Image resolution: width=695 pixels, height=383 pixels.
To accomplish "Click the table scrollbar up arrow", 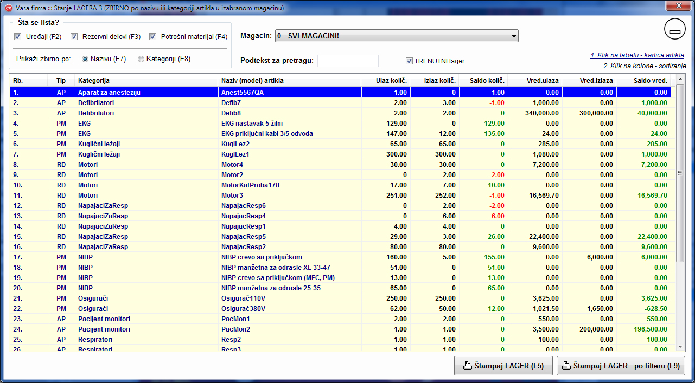I will [680, 80].
